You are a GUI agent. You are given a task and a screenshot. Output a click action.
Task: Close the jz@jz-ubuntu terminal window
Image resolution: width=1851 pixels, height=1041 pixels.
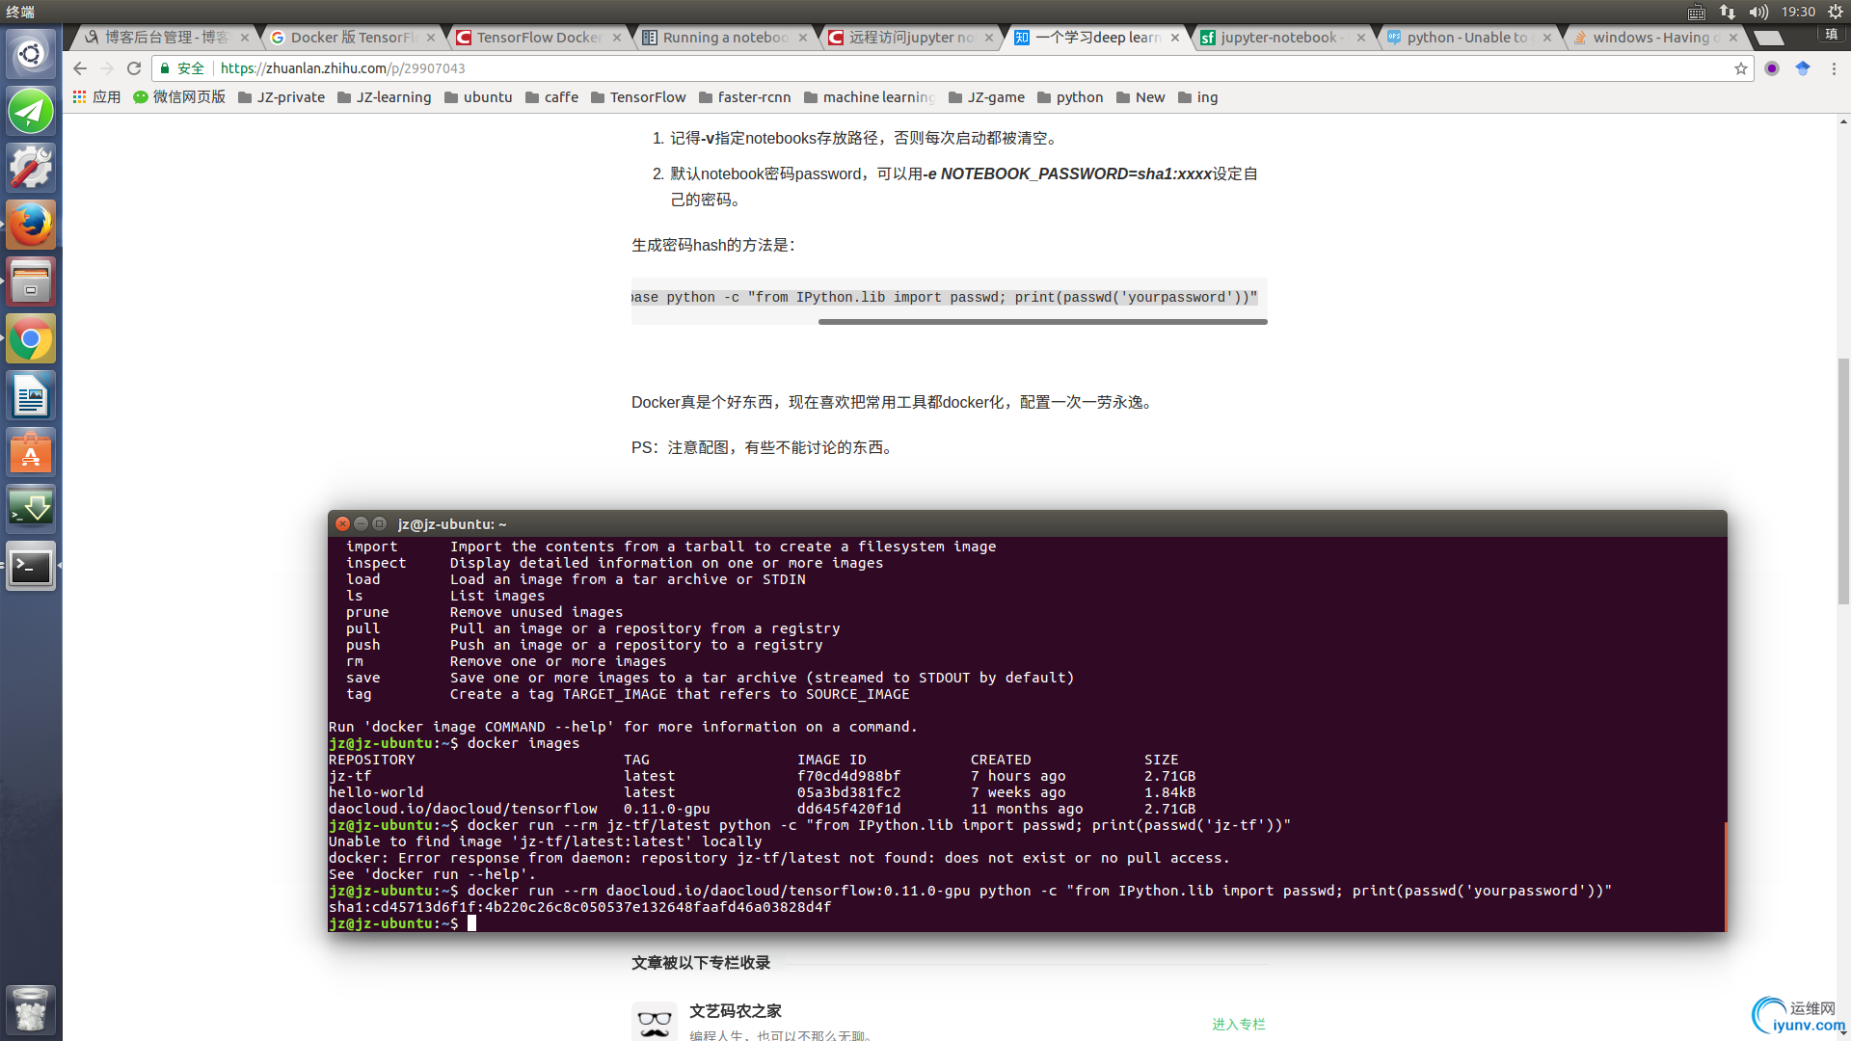coord(342,523)
